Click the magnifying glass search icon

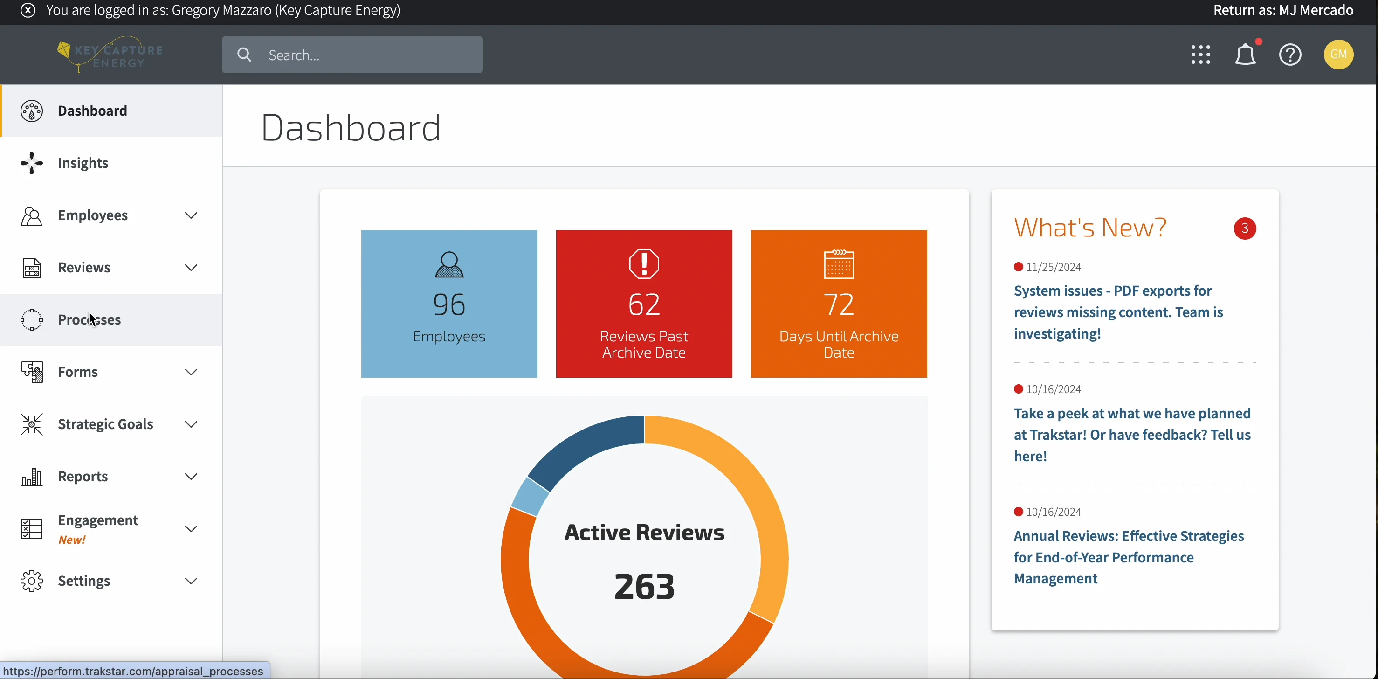(244, 55)
